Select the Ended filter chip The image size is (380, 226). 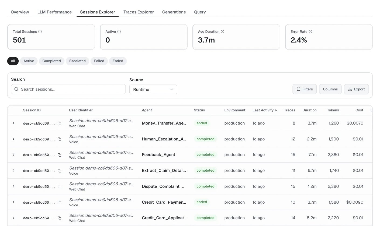(x=118, y=61)
